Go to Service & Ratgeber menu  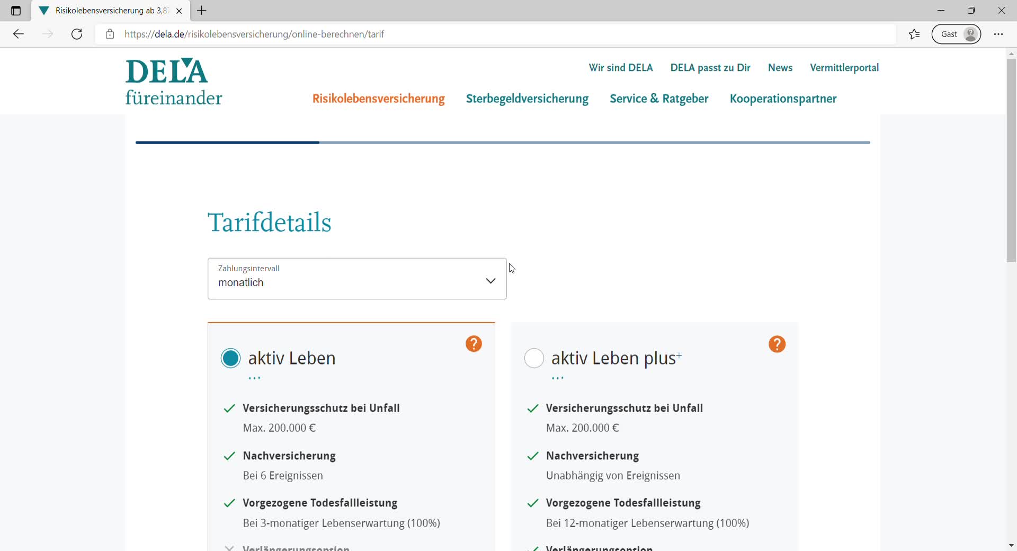pos(659,99)
